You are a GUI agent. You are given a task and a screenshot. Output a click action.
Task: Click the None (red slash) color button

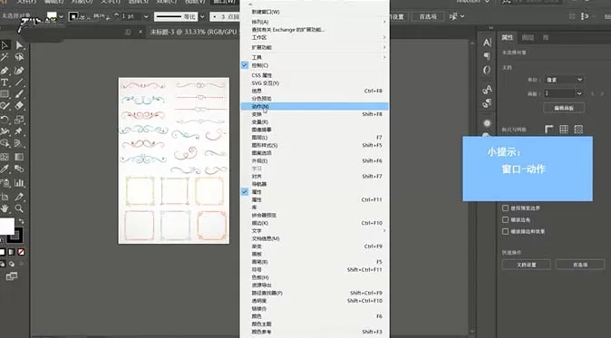(x=21, y=252)
